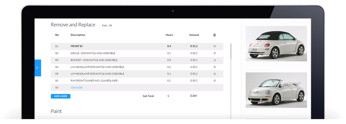The image size is (346, 124).
Task: Click the vertical scrollbar of the estimate
Action: pyautogui.click(x=231, y=52)
